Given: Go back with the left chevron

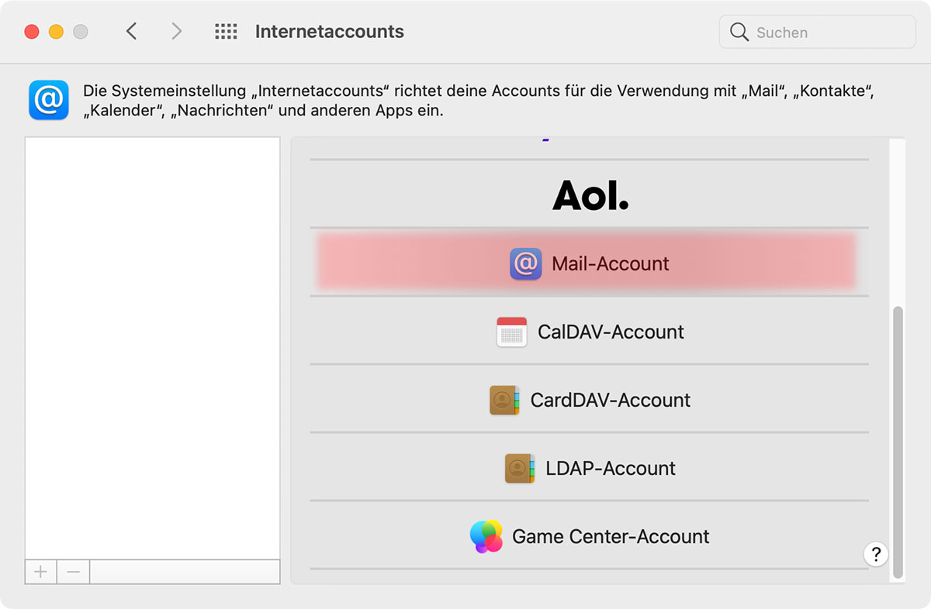Looking at the screenshot, I should 131,31.
